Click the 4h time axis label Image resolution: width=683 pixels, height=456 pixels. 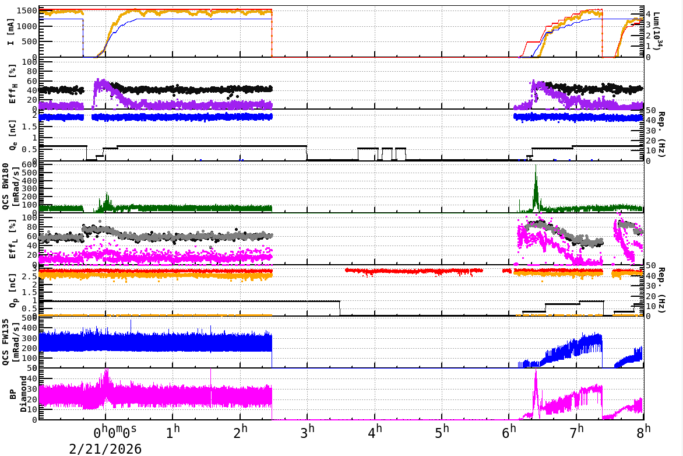pos(375,432)
